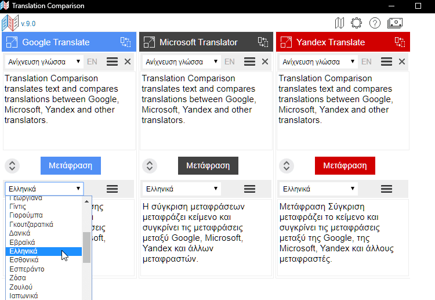Open the help question mark icon
435x300 pixels.
375,23
